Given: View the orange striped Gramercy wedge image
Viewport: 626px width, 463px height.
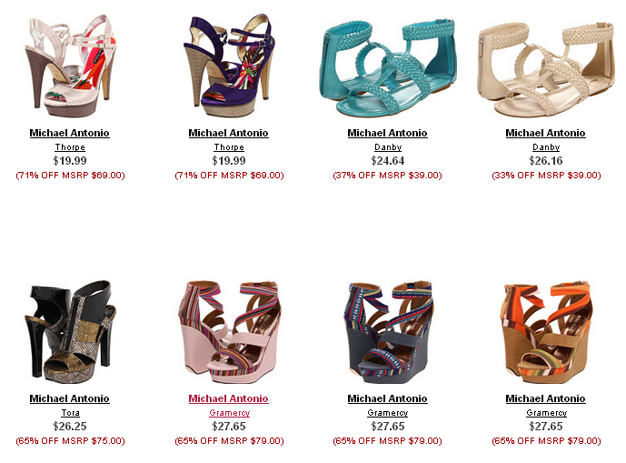Looking at the screenshot, I should tap(546, 332).
